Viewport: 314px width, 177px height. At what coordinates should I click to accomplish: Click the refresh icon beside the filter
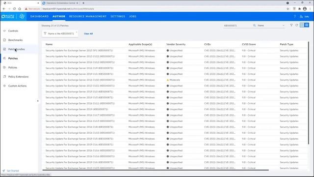point(296,25)
